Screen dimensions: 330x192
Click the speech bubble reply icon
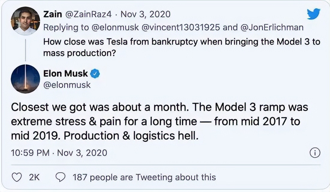pyautogui.click(x=61, y=177)
